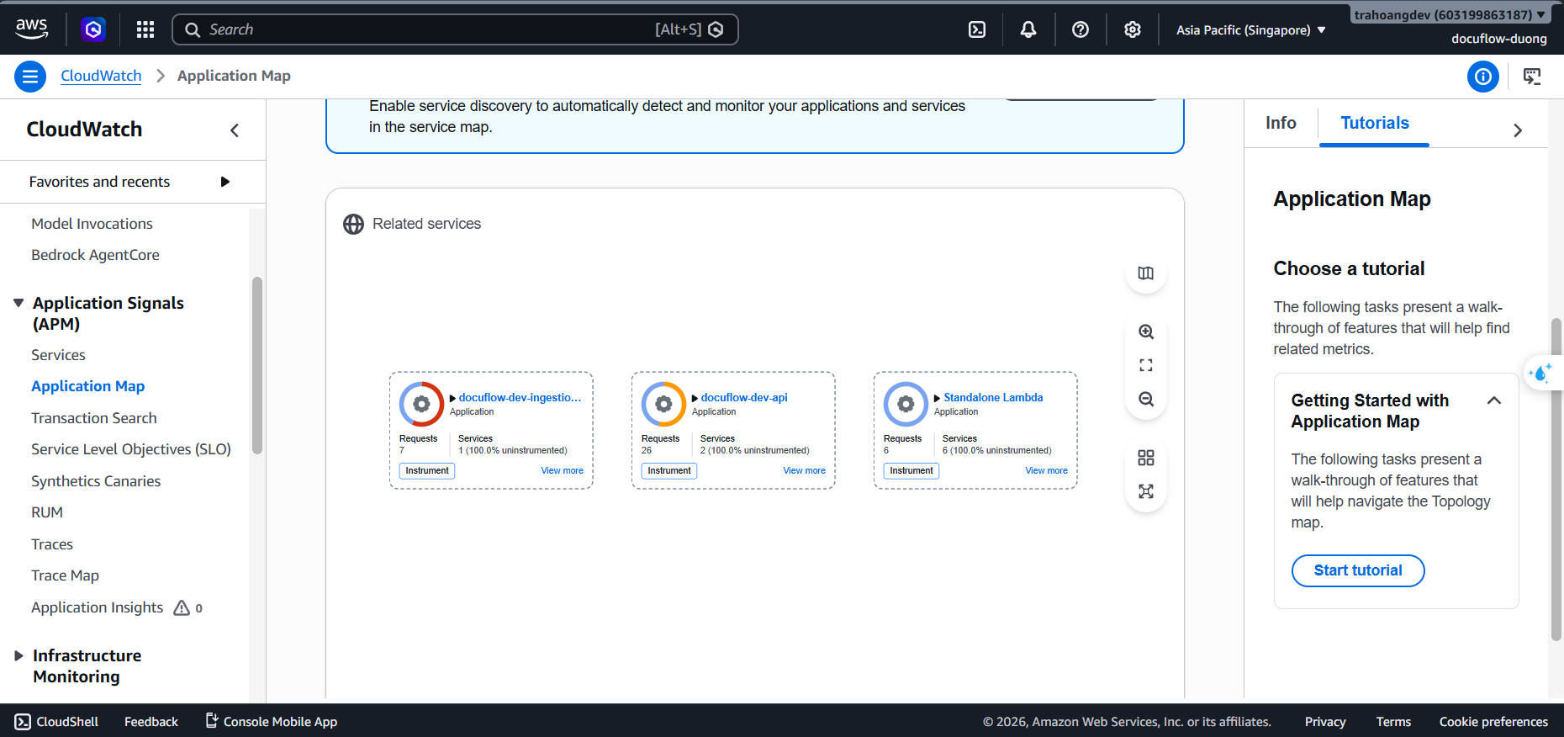Click the AWS logo home icon
Image resolution: width=1564 pixels, height=737 pixels.
coord(32,29)
